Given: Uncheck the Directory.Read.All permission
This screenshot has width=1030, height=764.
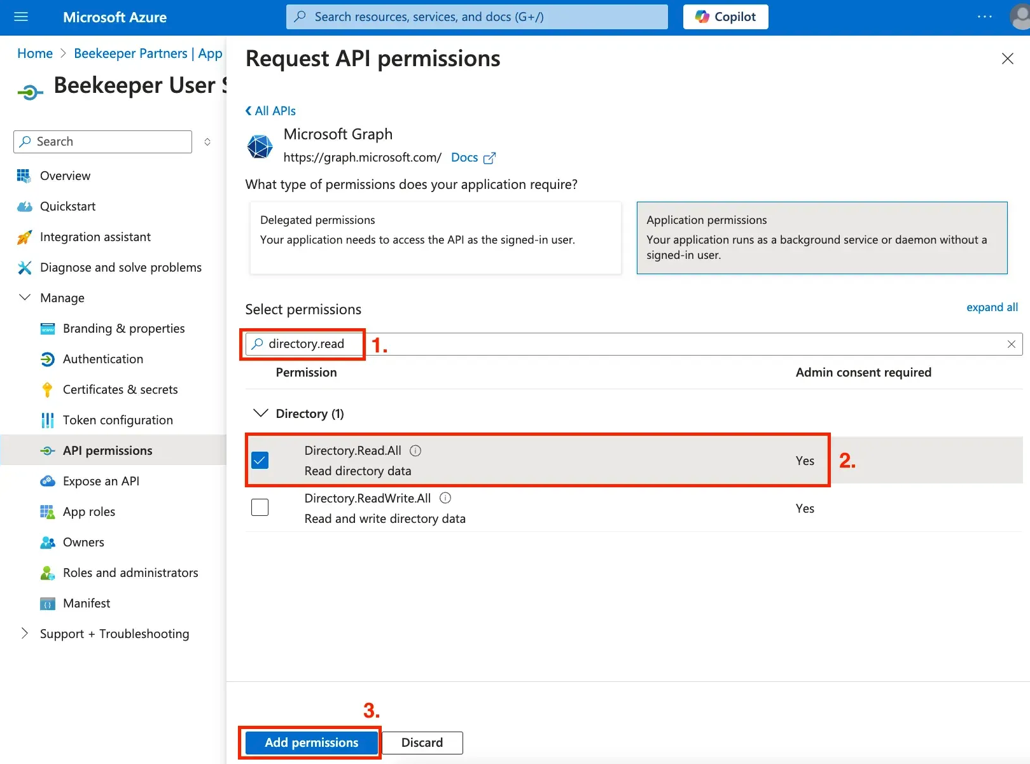Looking at the screenshot, I should [260, 460].
